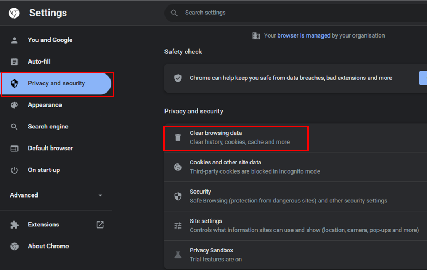Open the Privacy Sandbox row
The image size is (427, 271).
pyautogui.click(x=296, y=255)
